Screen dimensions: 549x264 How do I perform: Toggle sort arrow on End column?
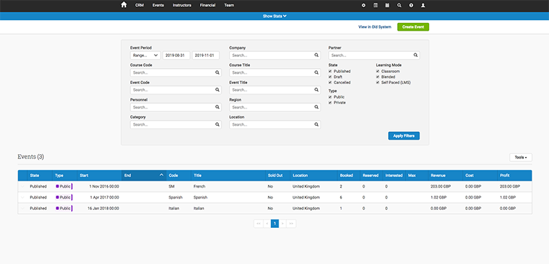tap(162, 175)
